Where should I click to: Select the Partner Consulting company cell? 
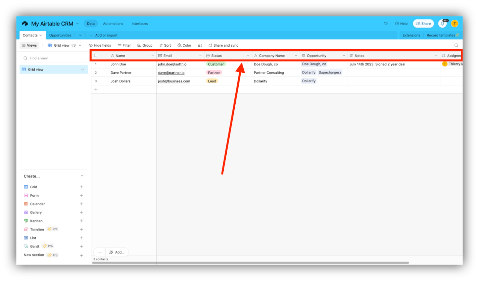[x=276, y=73]
